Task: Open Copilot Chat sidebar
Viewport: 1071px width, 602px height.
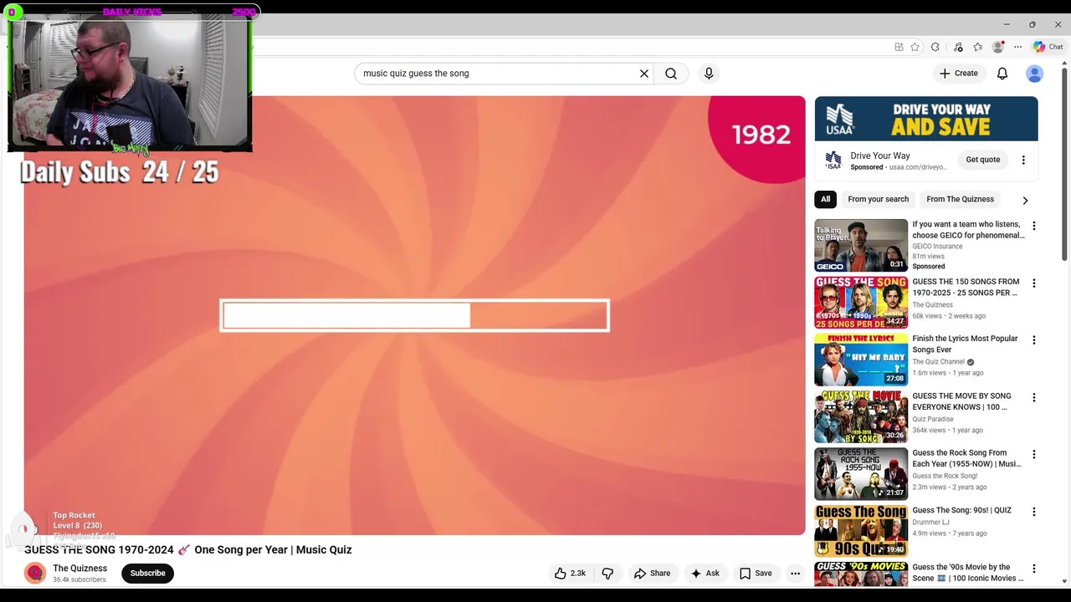Action: (x=1048, y=47)
